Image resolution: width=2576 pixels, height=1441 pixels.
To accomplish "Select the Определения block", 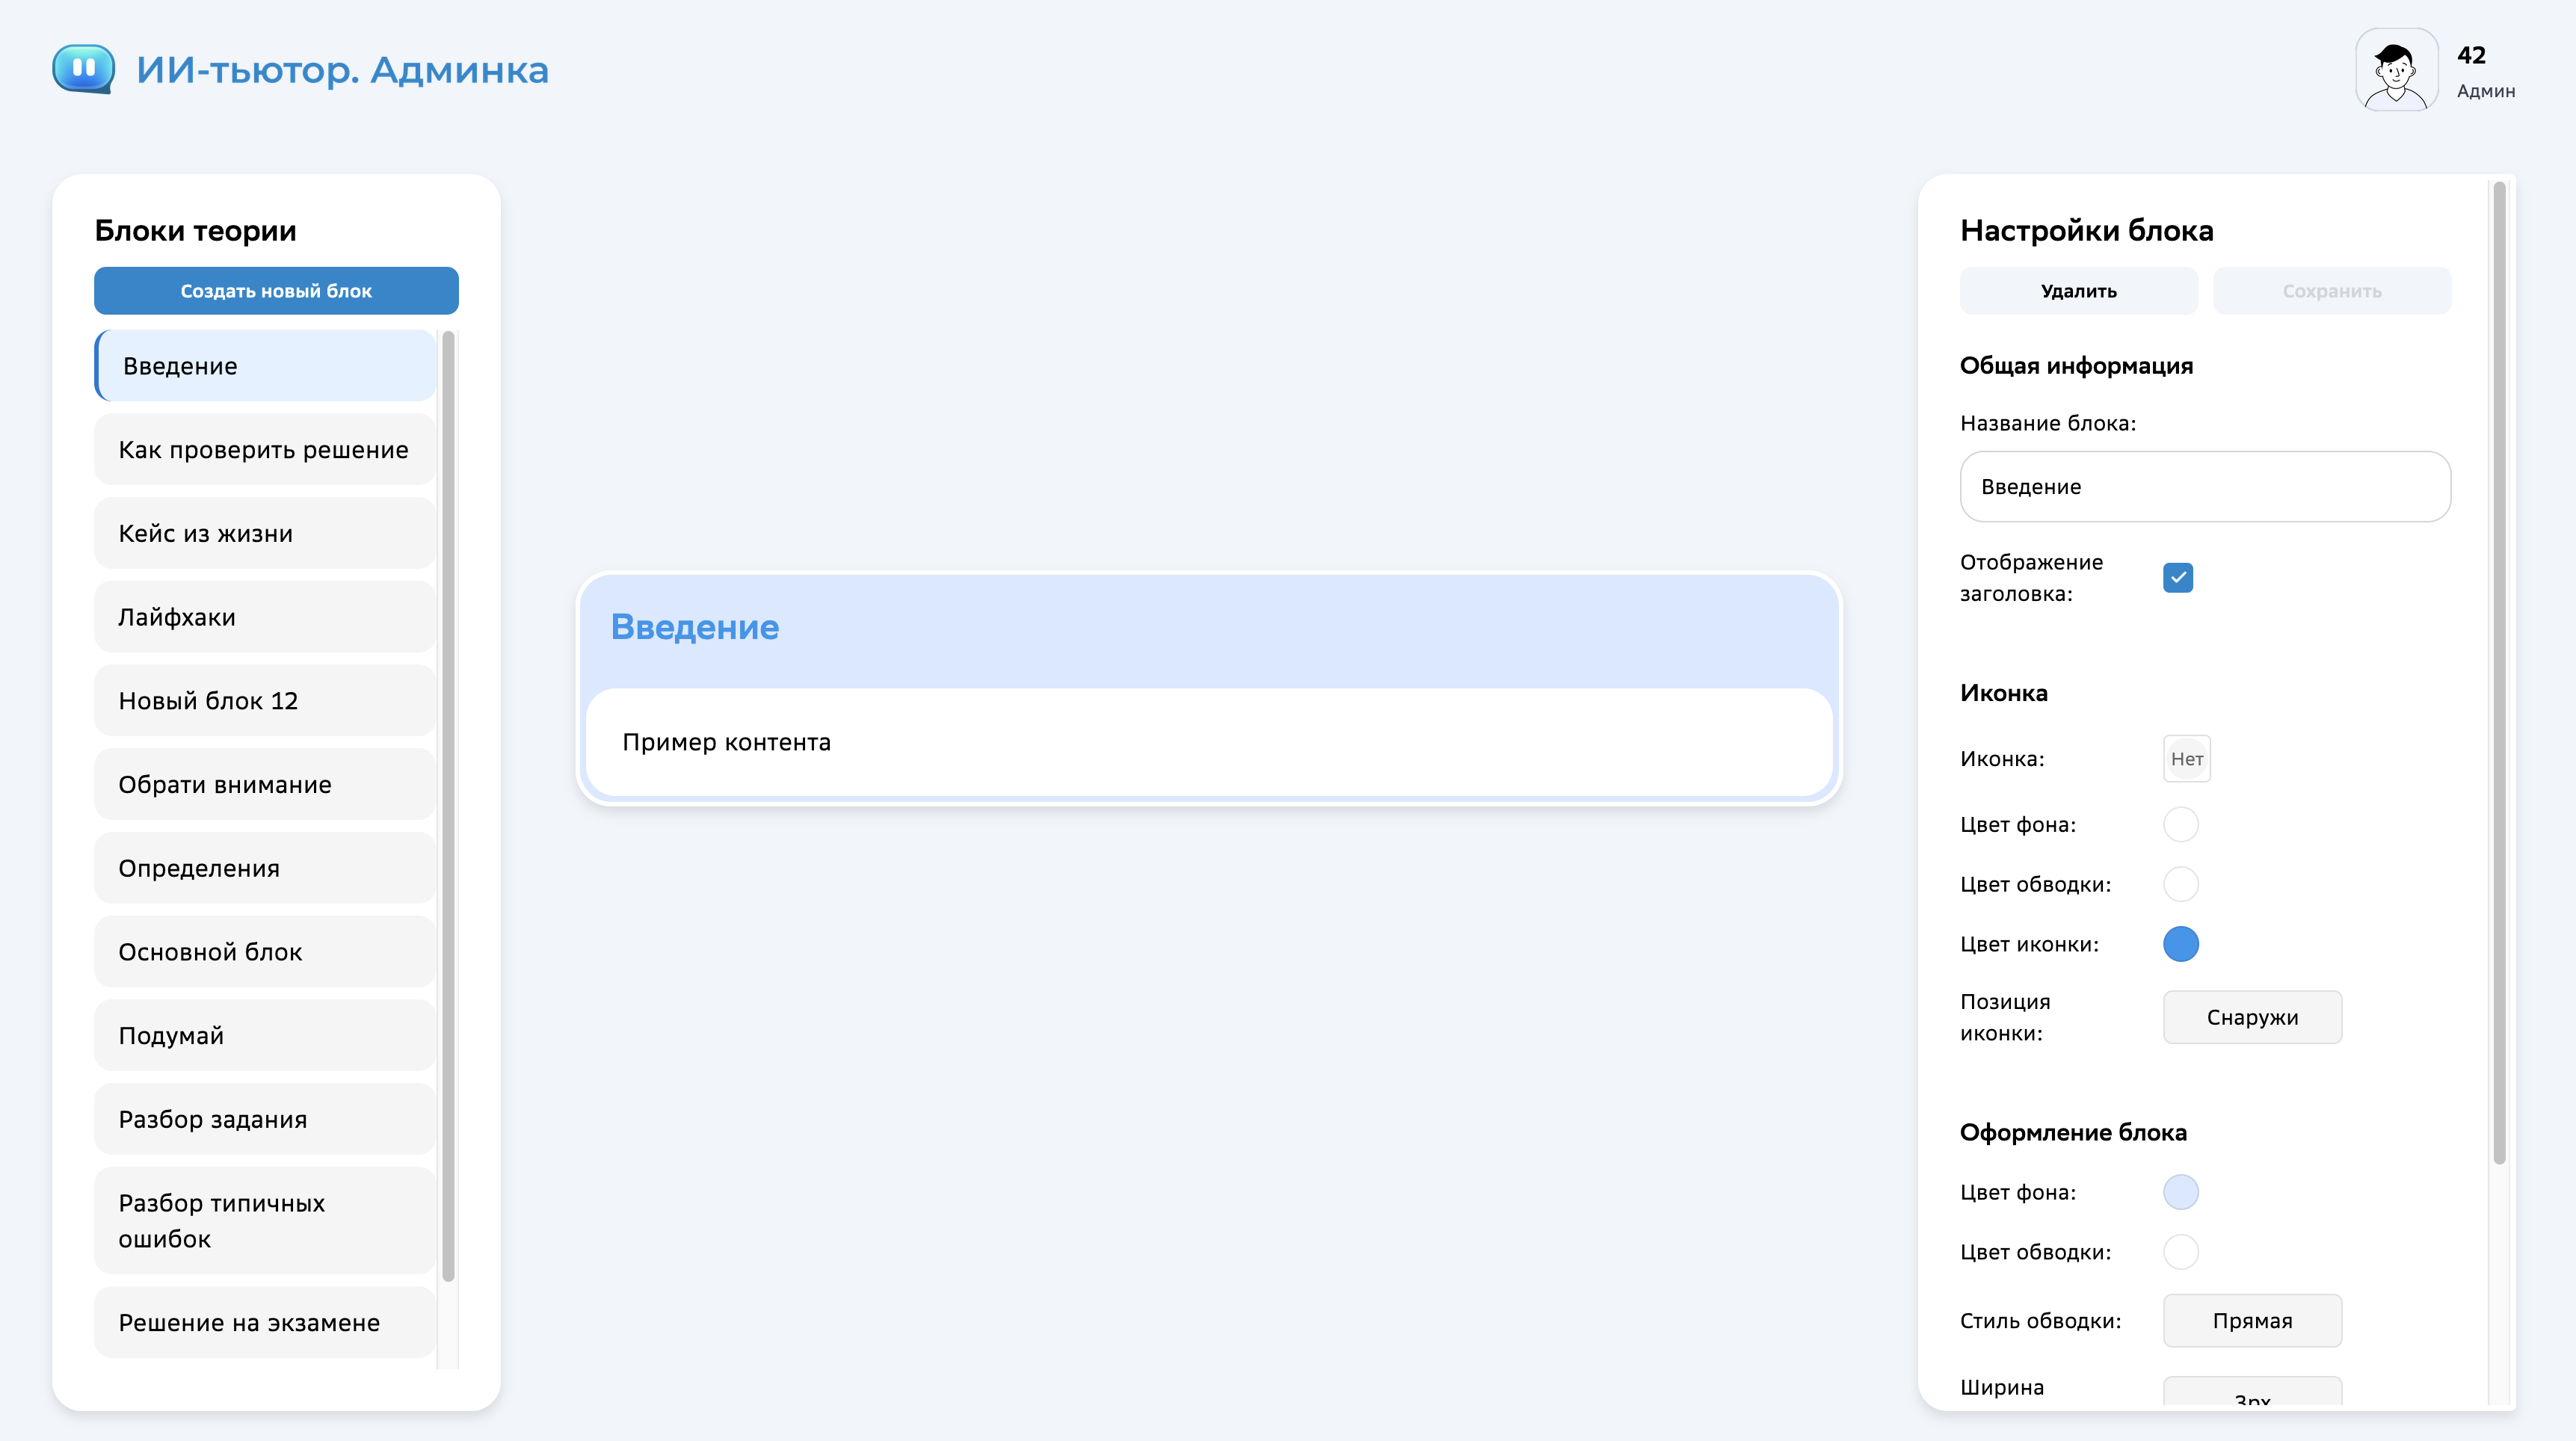I will click(265, 868).
